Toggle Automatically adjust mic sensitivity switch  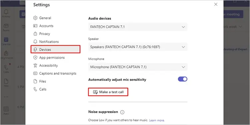(183, 79)
